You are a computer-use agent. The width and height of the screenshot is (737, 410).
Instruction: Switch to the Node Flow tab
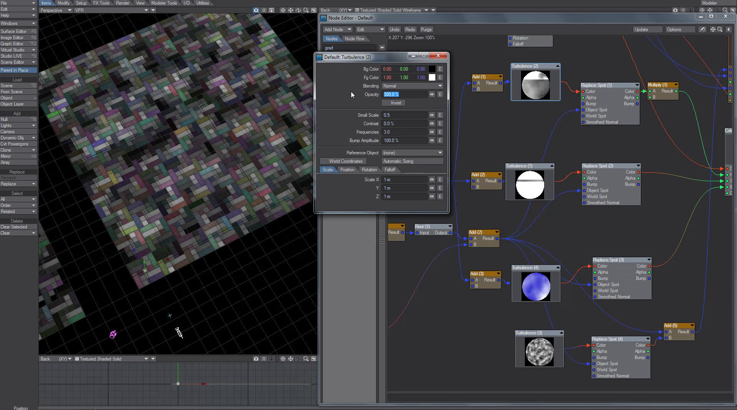(x=354, y=39)
